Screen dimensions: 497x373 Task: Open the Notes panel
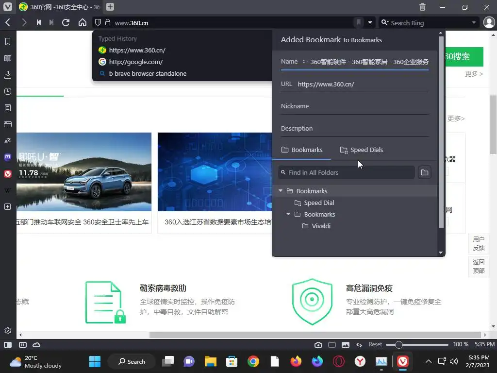(x=8, y=108)
